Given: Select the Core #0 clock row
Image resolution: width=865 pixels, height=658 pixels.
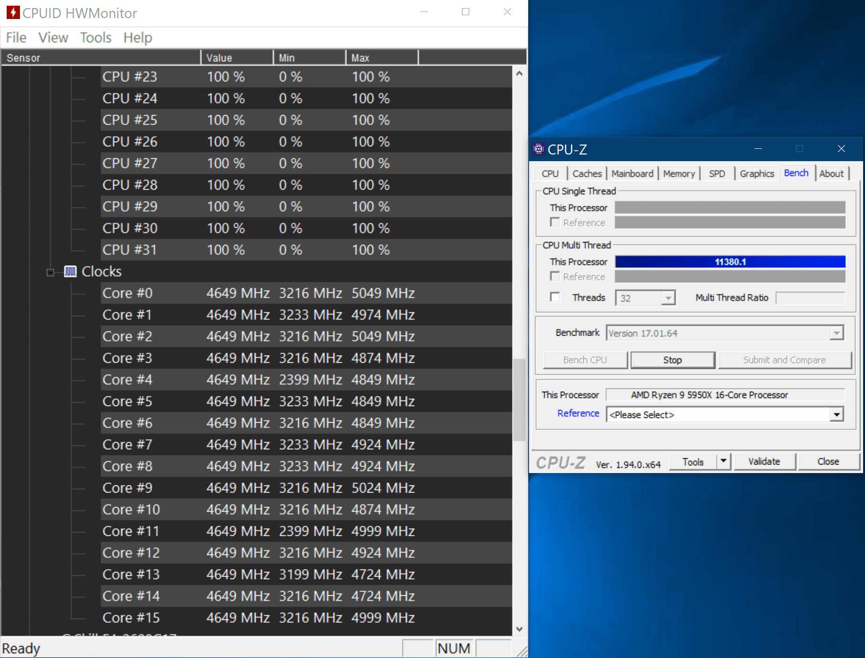Looking at the screenshot, I should pos(306,293).
